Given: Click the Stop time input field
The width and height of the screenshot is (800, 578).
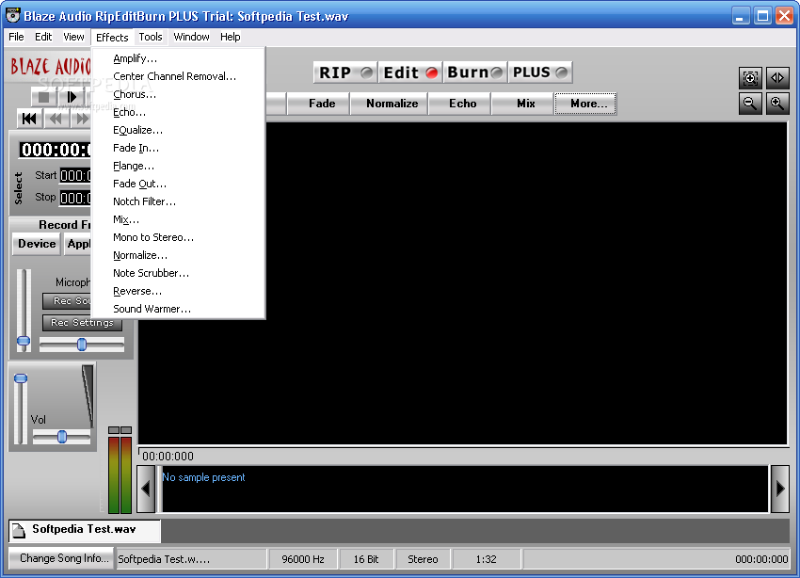Looking at the screenshot, I should [x=75, y=198].
